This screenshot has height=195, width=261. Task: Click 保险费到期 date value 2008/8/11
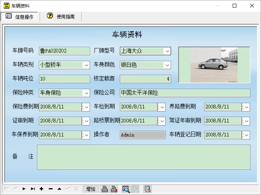[x=60, y=107]
